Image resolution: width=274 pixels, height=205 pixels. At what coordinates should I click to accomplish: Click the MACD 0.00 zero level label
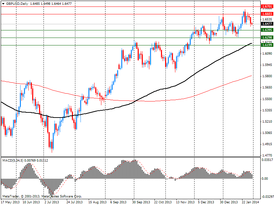[265, 179]
